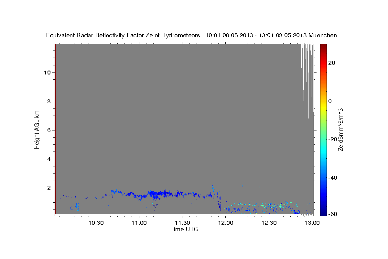This screenshot has height=259, width=388.
Task: Click the '10:30' time tick label
Action: [96, 223]
